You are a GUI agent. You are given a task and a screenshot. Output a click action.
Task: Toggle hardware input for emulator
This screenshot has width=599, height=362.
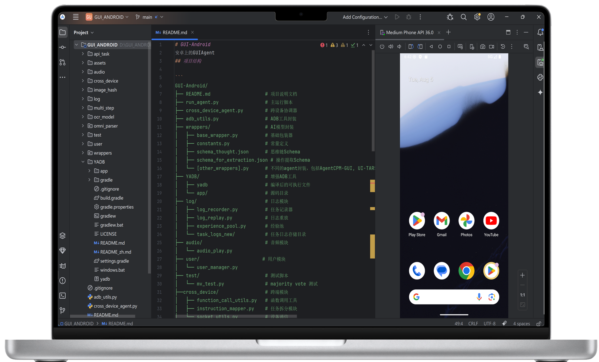(460, 47)
